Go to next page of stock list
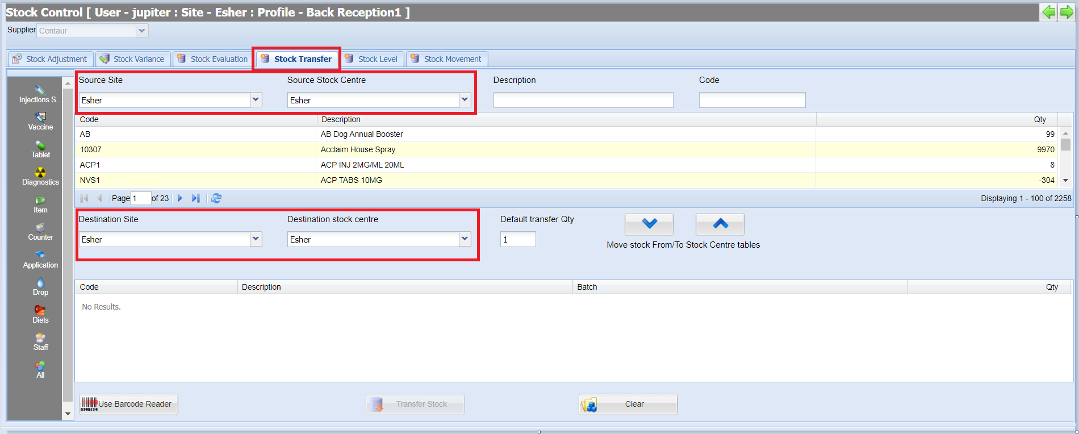Image resolution: width=1079 pixels, height=434 pixels. point(180,198)
